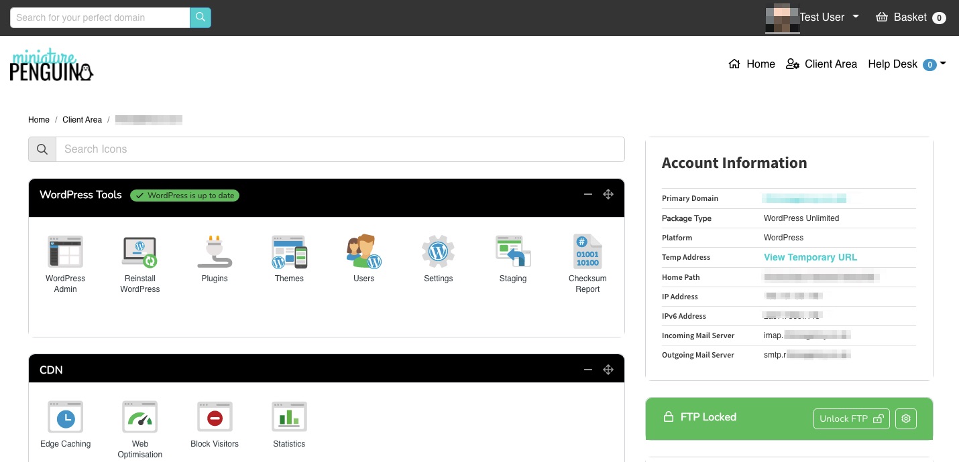Click the Miniature Penguin logo

click(x=52, y=65)
